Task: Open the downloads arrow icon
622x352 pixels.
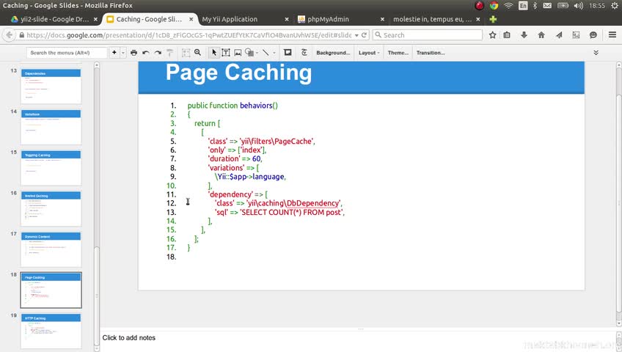Action: (x=524, y=35)
